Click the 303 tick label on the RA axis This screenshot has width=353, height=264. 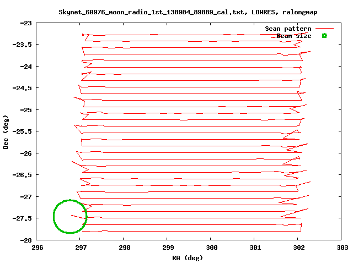[343, 248]
